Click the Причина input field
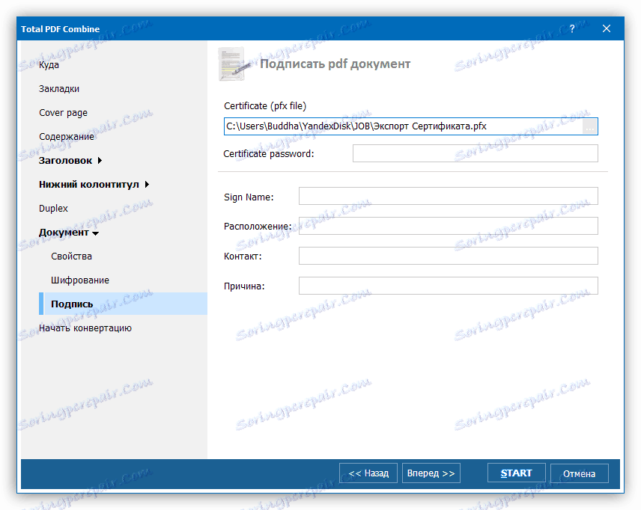 448,286
